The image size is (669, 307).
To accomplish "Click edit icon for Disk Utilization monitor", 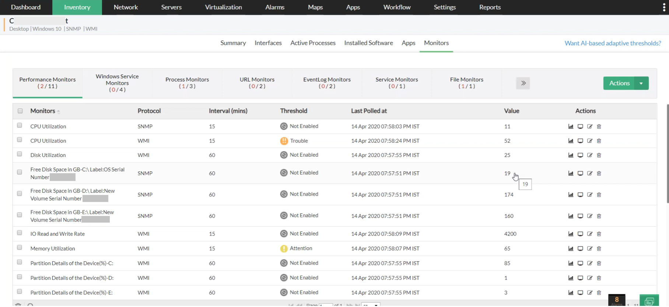I will point(589,155).
